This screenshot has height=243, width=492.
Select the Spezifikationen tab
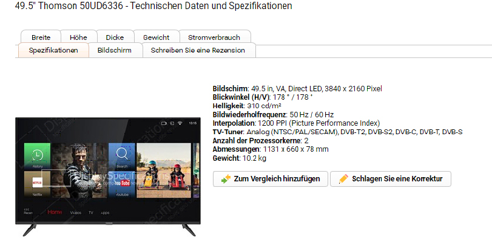53,50
